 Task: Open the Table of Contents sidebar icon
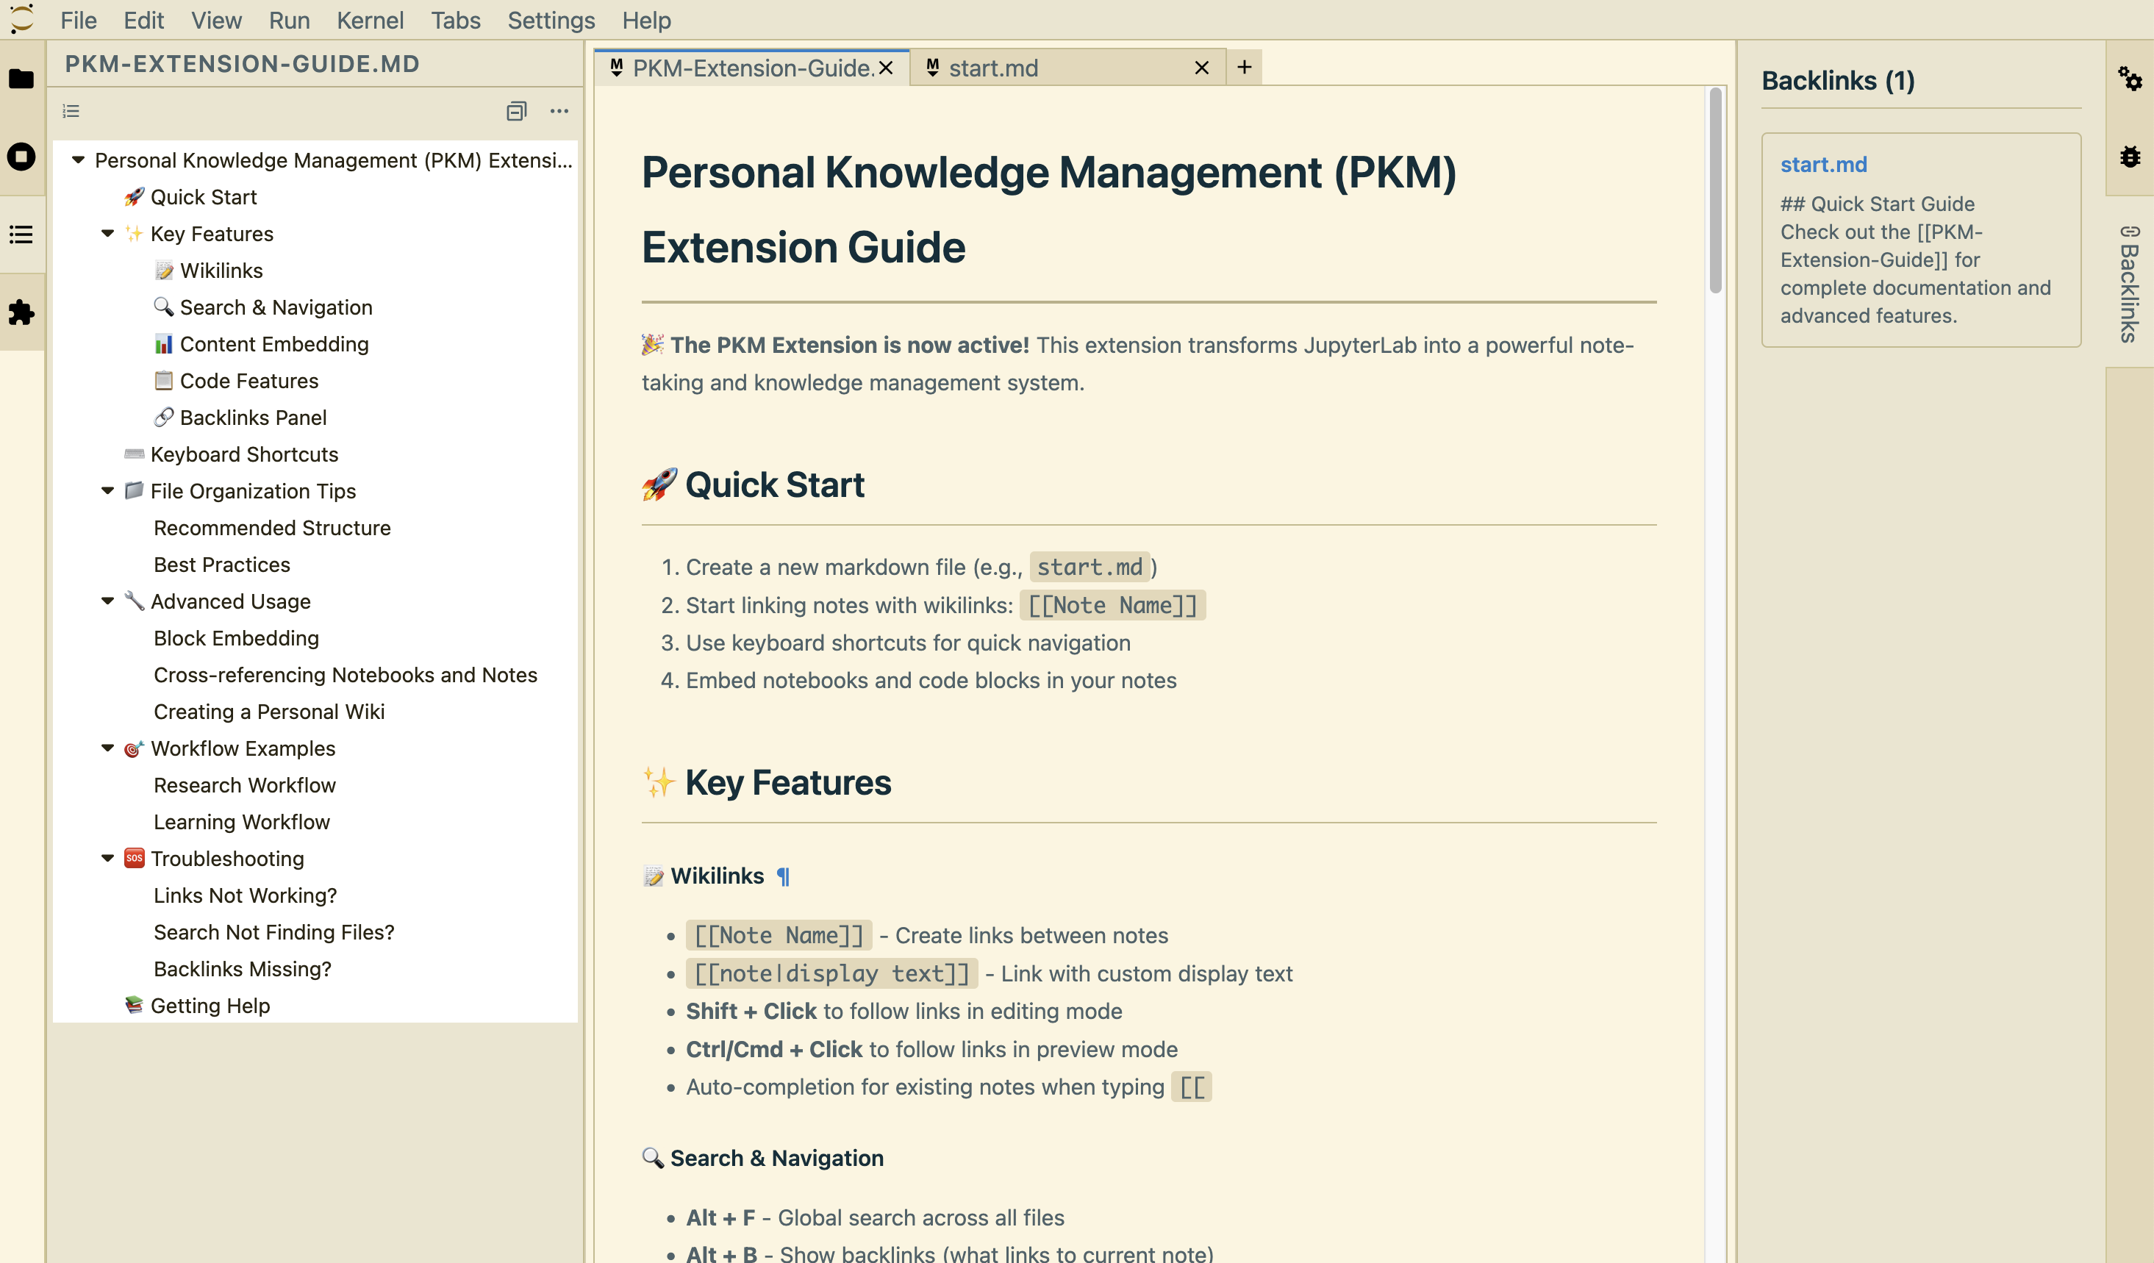[21, 234]
